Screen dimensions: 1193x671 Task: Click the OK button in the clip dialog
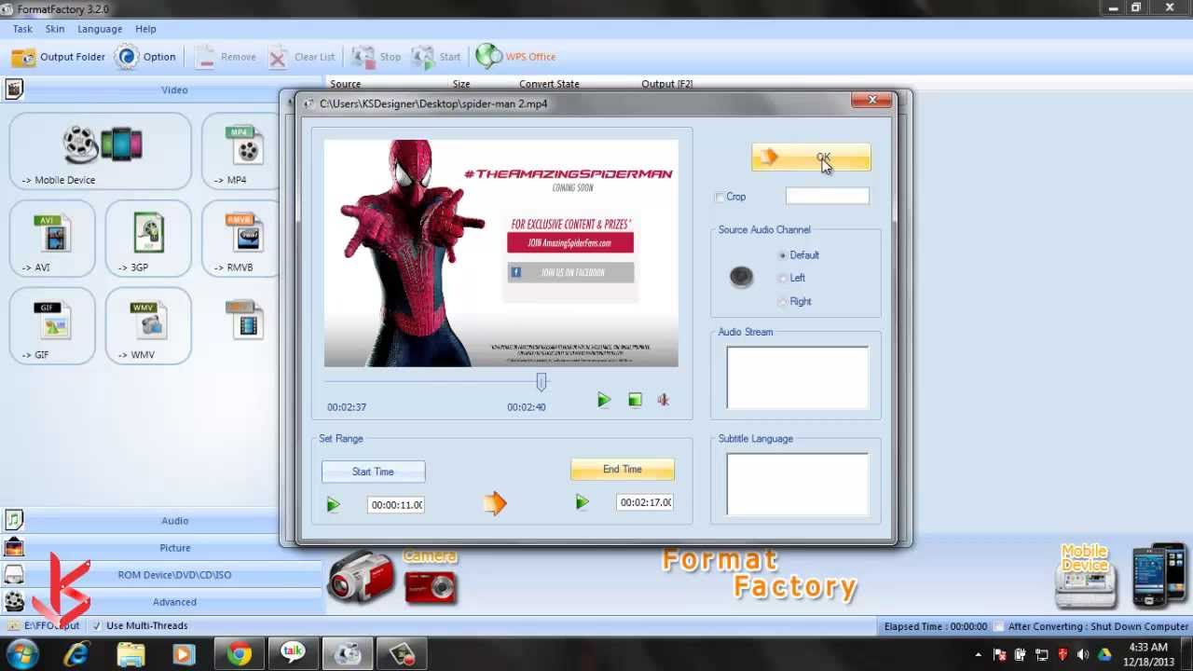(x=811, y=157)
